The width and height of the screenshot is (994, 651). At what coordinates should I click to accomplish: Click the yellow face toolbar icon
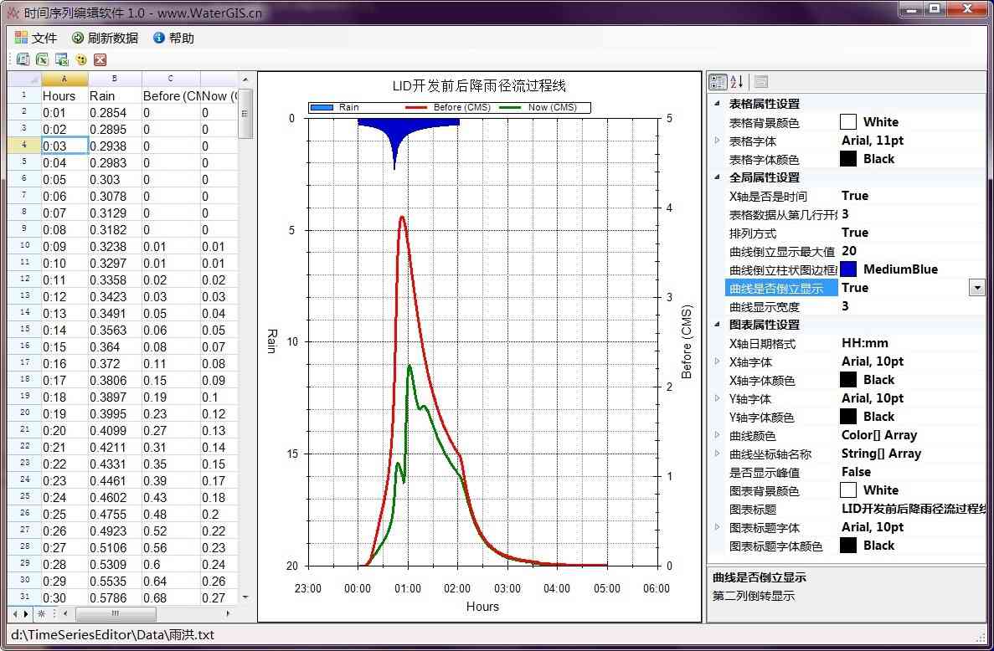(x=81, y=59)
